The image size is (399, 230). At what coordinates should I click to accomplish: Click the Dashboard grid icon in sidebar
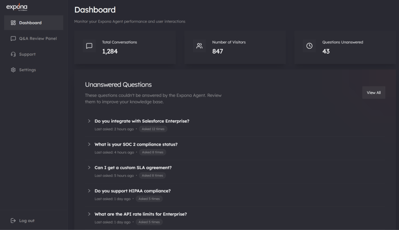coord(13,23)
